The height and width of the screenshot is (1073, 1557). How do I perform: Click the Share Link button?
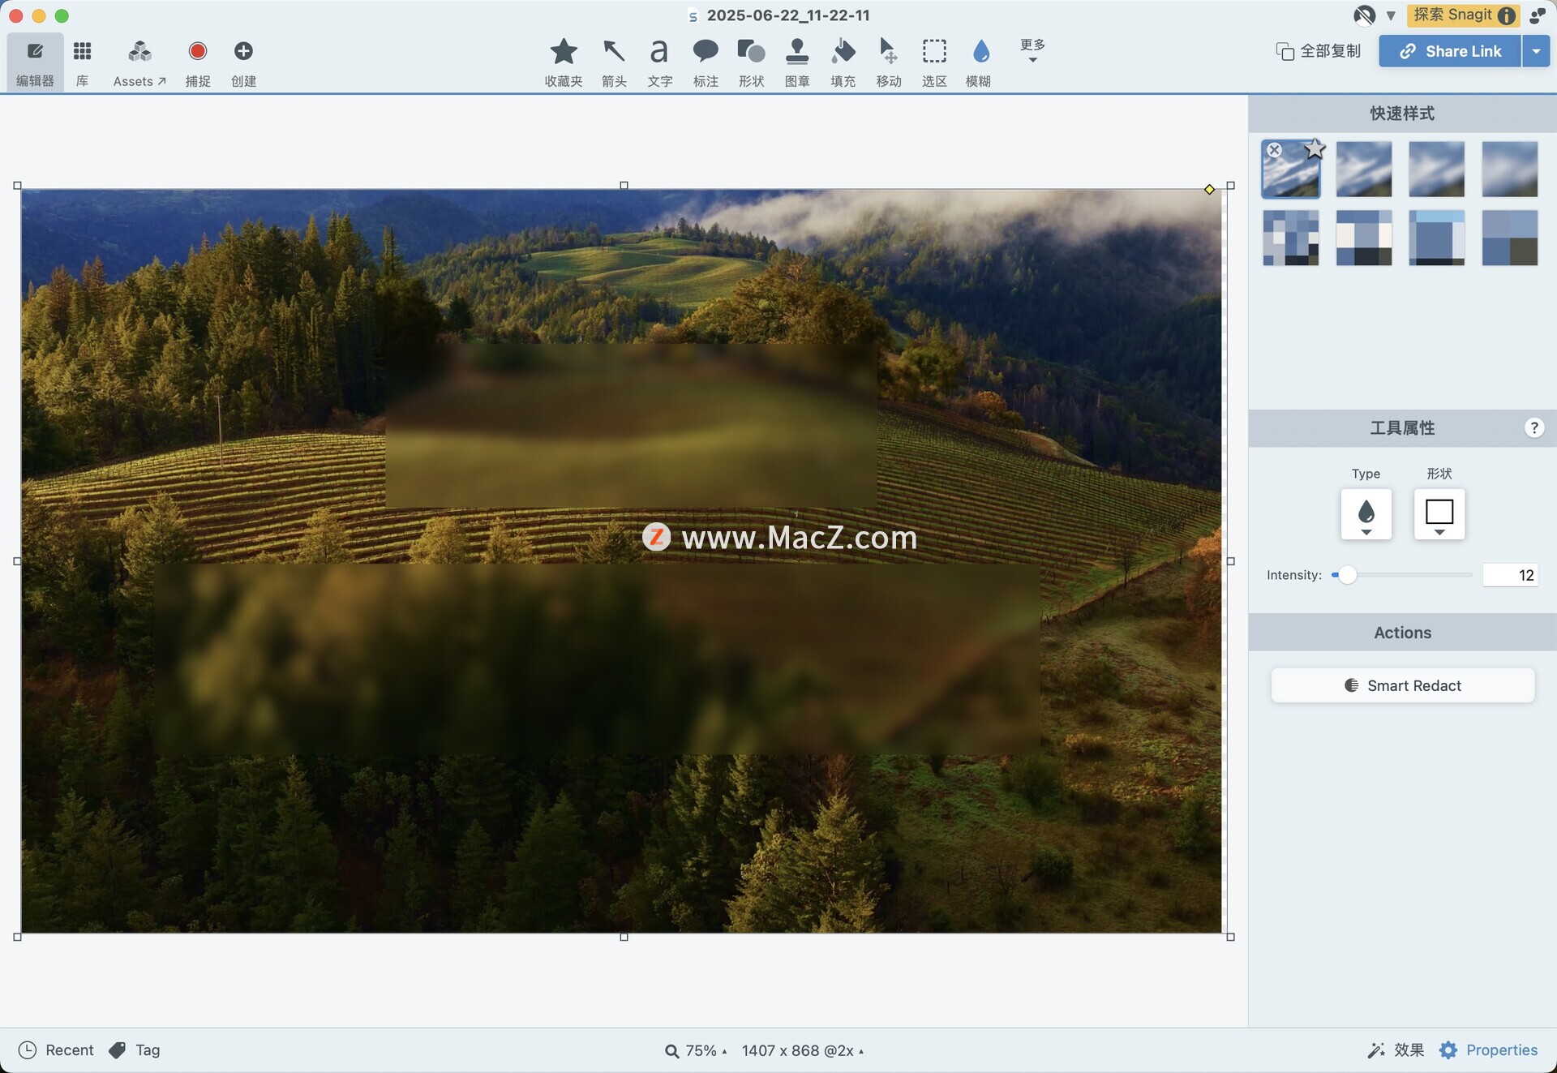coord(1450,51)
